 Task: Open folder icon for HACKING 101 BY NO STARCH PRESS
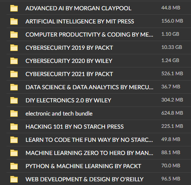14,127
